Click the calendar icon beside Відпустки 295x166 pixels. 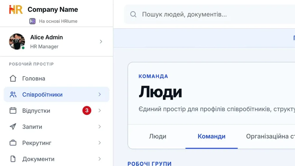pyautogui.click(x=13, y=111)
